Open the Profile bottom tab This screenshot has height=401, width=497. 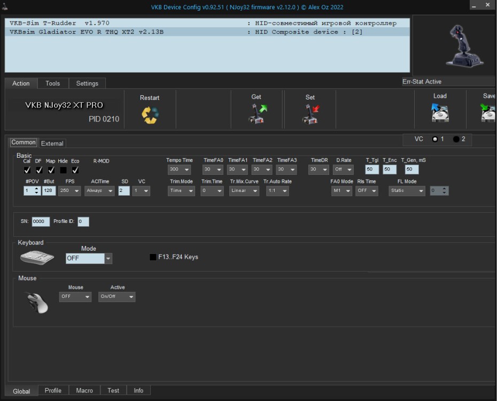coord(53,391)
